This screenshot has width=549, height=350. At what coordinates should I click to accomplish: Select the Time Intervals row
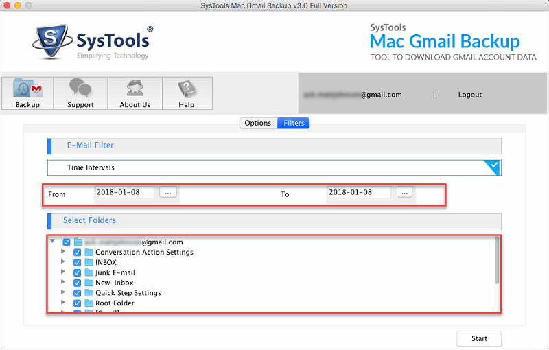(x=274, y=167)
